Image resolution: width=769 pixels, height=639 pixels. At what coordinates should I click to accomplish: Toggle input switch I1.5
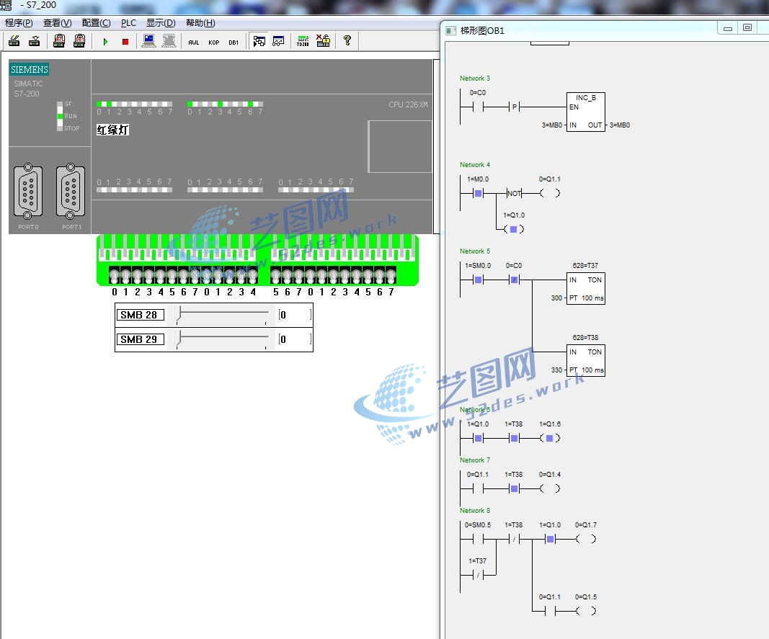pos(275,277)
